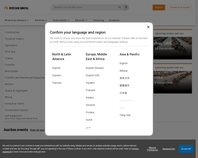Click the Ritchie Bros. logo

16,7
